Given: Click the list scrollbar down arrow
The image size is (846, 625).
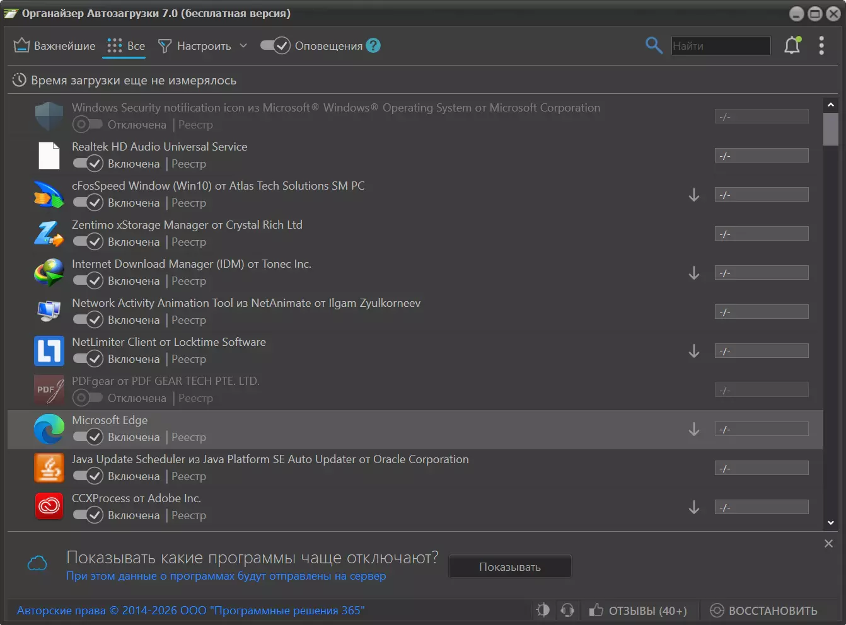Looking at the screenshot, I should [x=830, y=522].
